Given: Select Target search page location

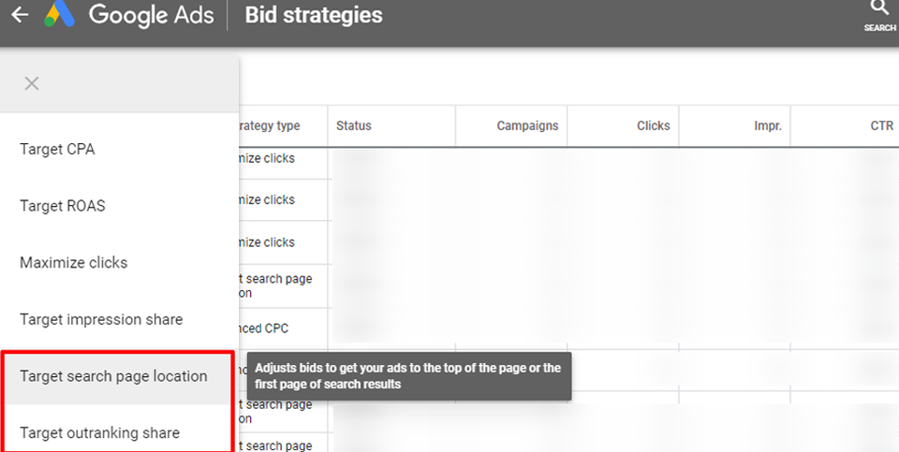Looking at the screenshot, I should 113,376.
